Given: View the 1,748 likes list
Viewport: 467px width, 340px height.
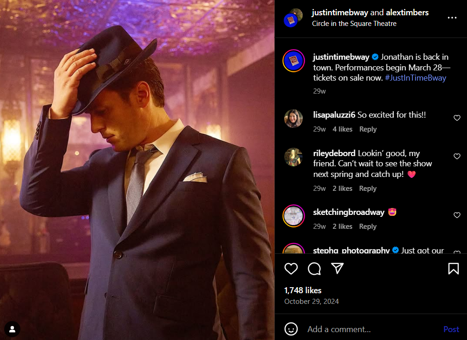Looking at the screenshot, I should tap(303, 290).
